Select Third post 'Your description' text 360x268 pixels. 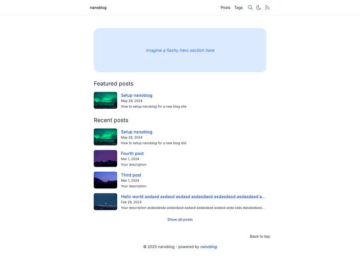click(x=133, y=186)
